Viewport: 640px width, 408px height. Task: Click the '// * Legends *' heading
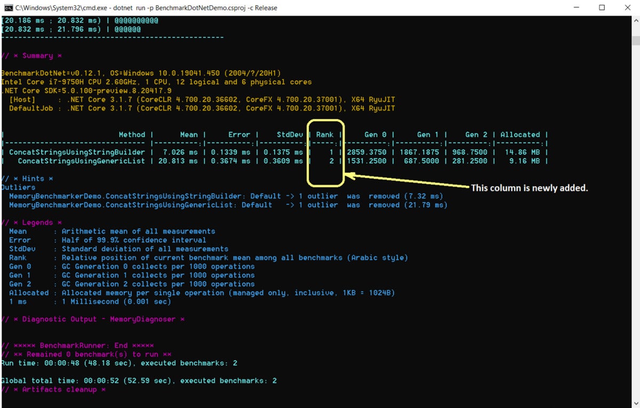click(31, 222)
